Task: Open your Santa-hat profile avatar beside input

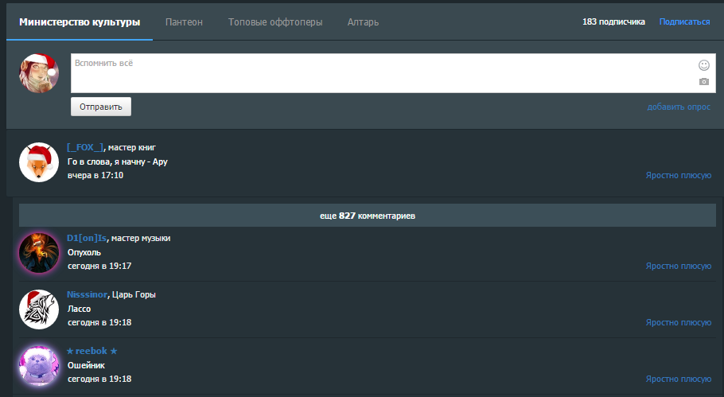Action: point(39,73)
